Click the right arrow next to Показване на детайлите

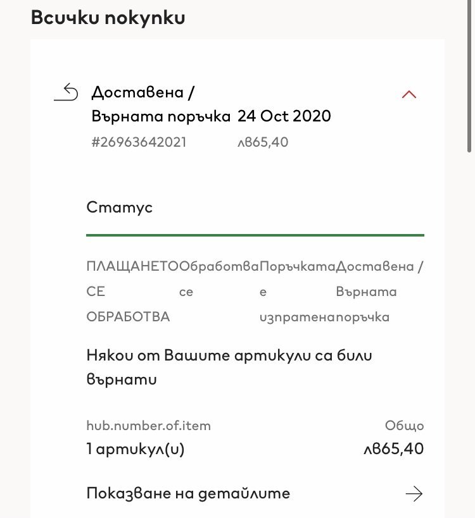point(414,494)
